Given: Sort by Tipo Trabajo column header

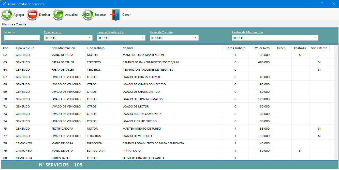Looking at the screenshot, I should [x=103, y=48].
